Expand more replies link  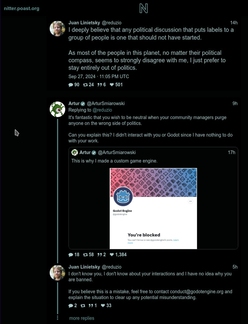point(82,318)
